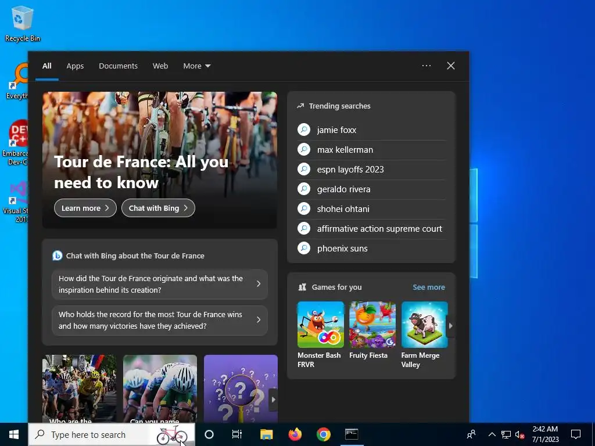Launch Firefox from the taskbar
The image size is (595, 446).
295,434
